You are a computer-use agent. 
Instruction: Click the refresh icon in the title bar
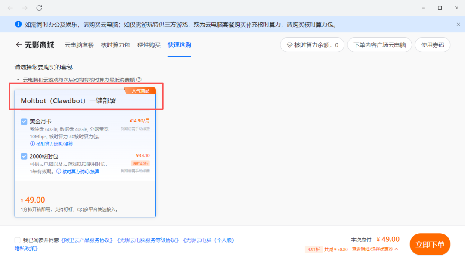pyautogui.click(x=39, y=8)
